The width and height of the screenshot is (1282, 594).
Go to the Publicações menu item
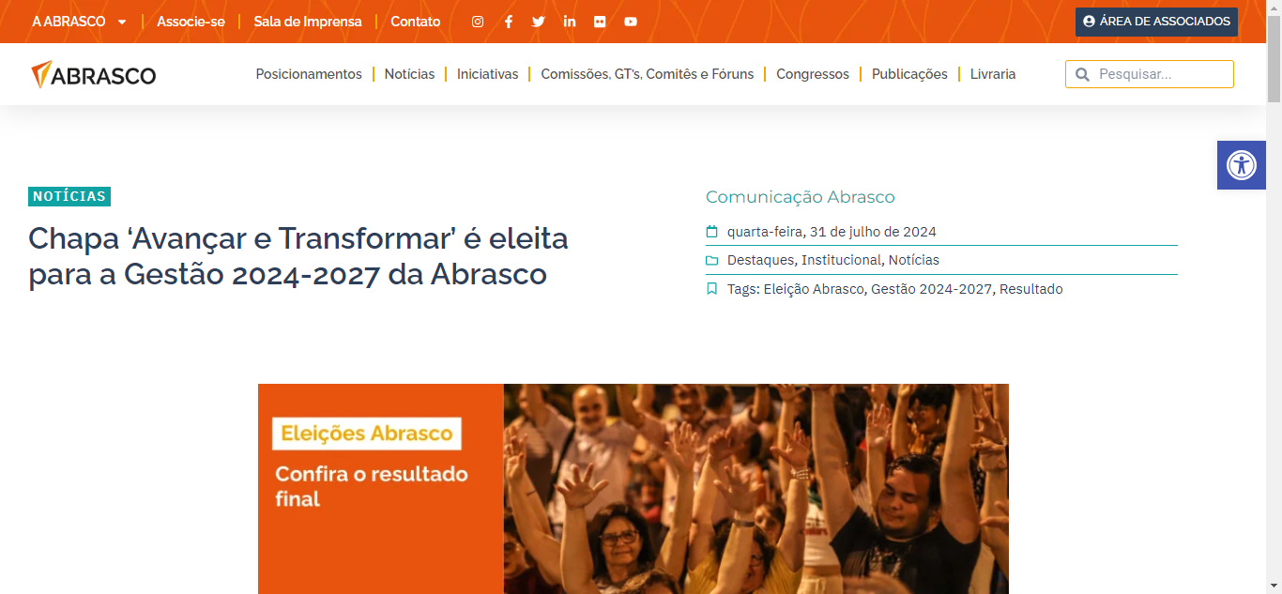(x=909, y=74)
